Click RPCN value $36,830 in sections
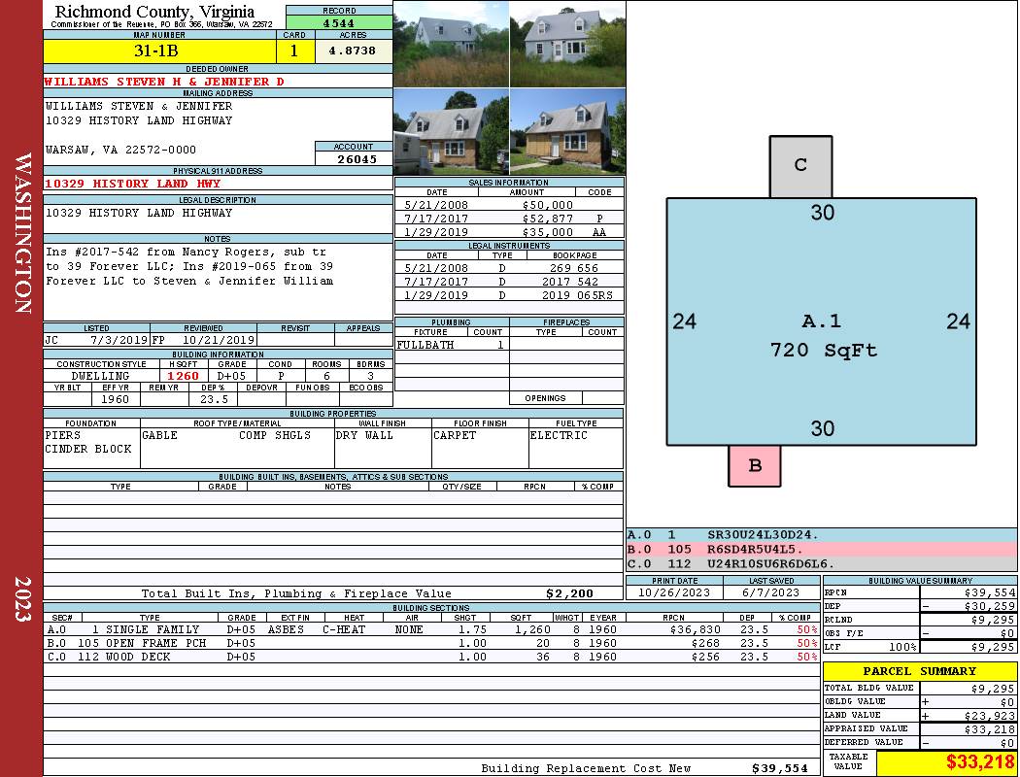The width and height of the screenshot is (1020, 777). click(x=695, y=629)
